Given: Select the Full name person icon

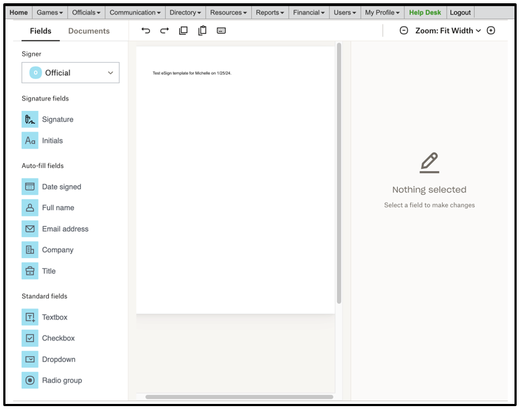Looking at the screenshot, I should pos(30,208).
